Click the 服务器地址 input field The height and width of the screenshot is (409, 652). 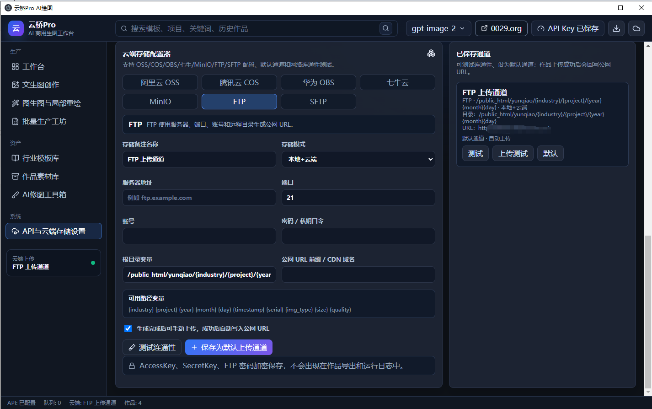(x=199, y=198)
